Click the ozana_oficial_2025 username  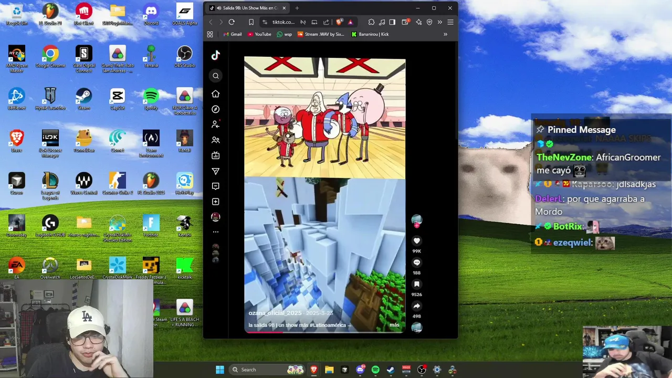(x=275, y=313)
